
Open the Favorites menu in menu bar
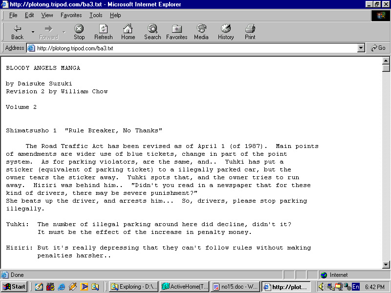[x=71, y=15]
